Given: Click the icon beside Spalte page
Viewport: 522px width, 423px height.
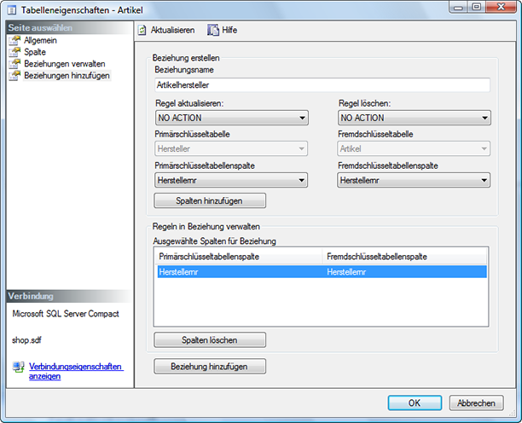Looking at the screenshot, I should (14, 52).
